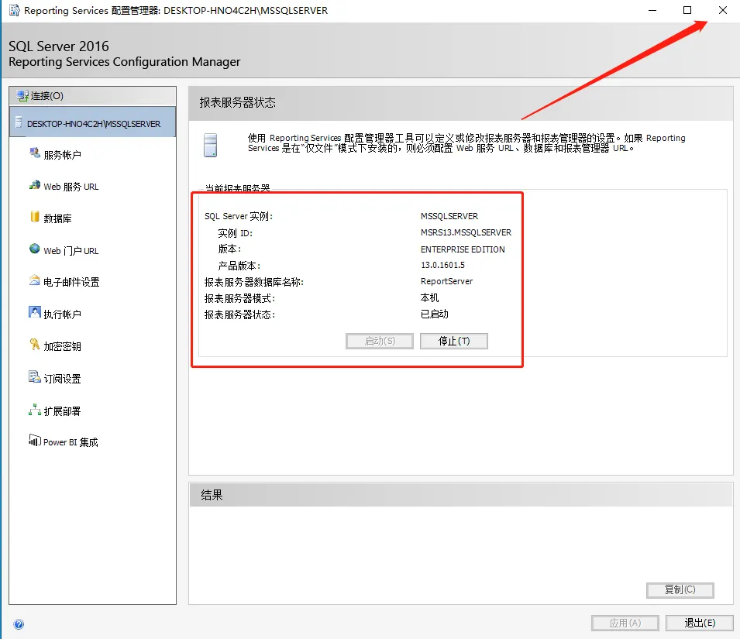Open the 执行帐户 page
This screenshot has height=639, width=740.
click(x=62, y=314)
